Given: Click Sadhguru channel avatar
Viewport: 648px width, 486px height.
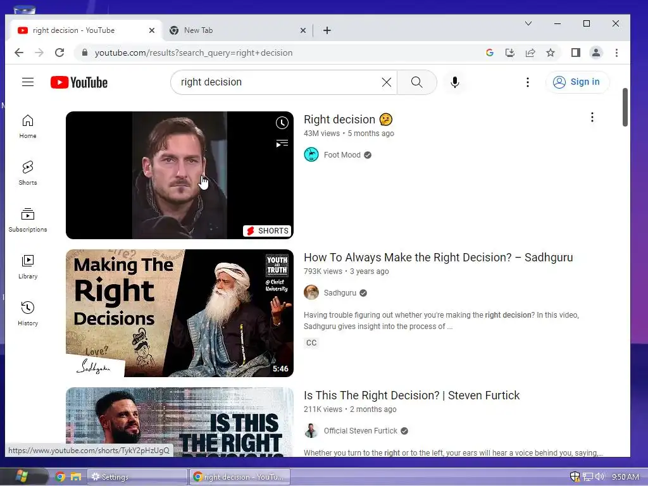Looking at the screenshot, I should 311,292.
